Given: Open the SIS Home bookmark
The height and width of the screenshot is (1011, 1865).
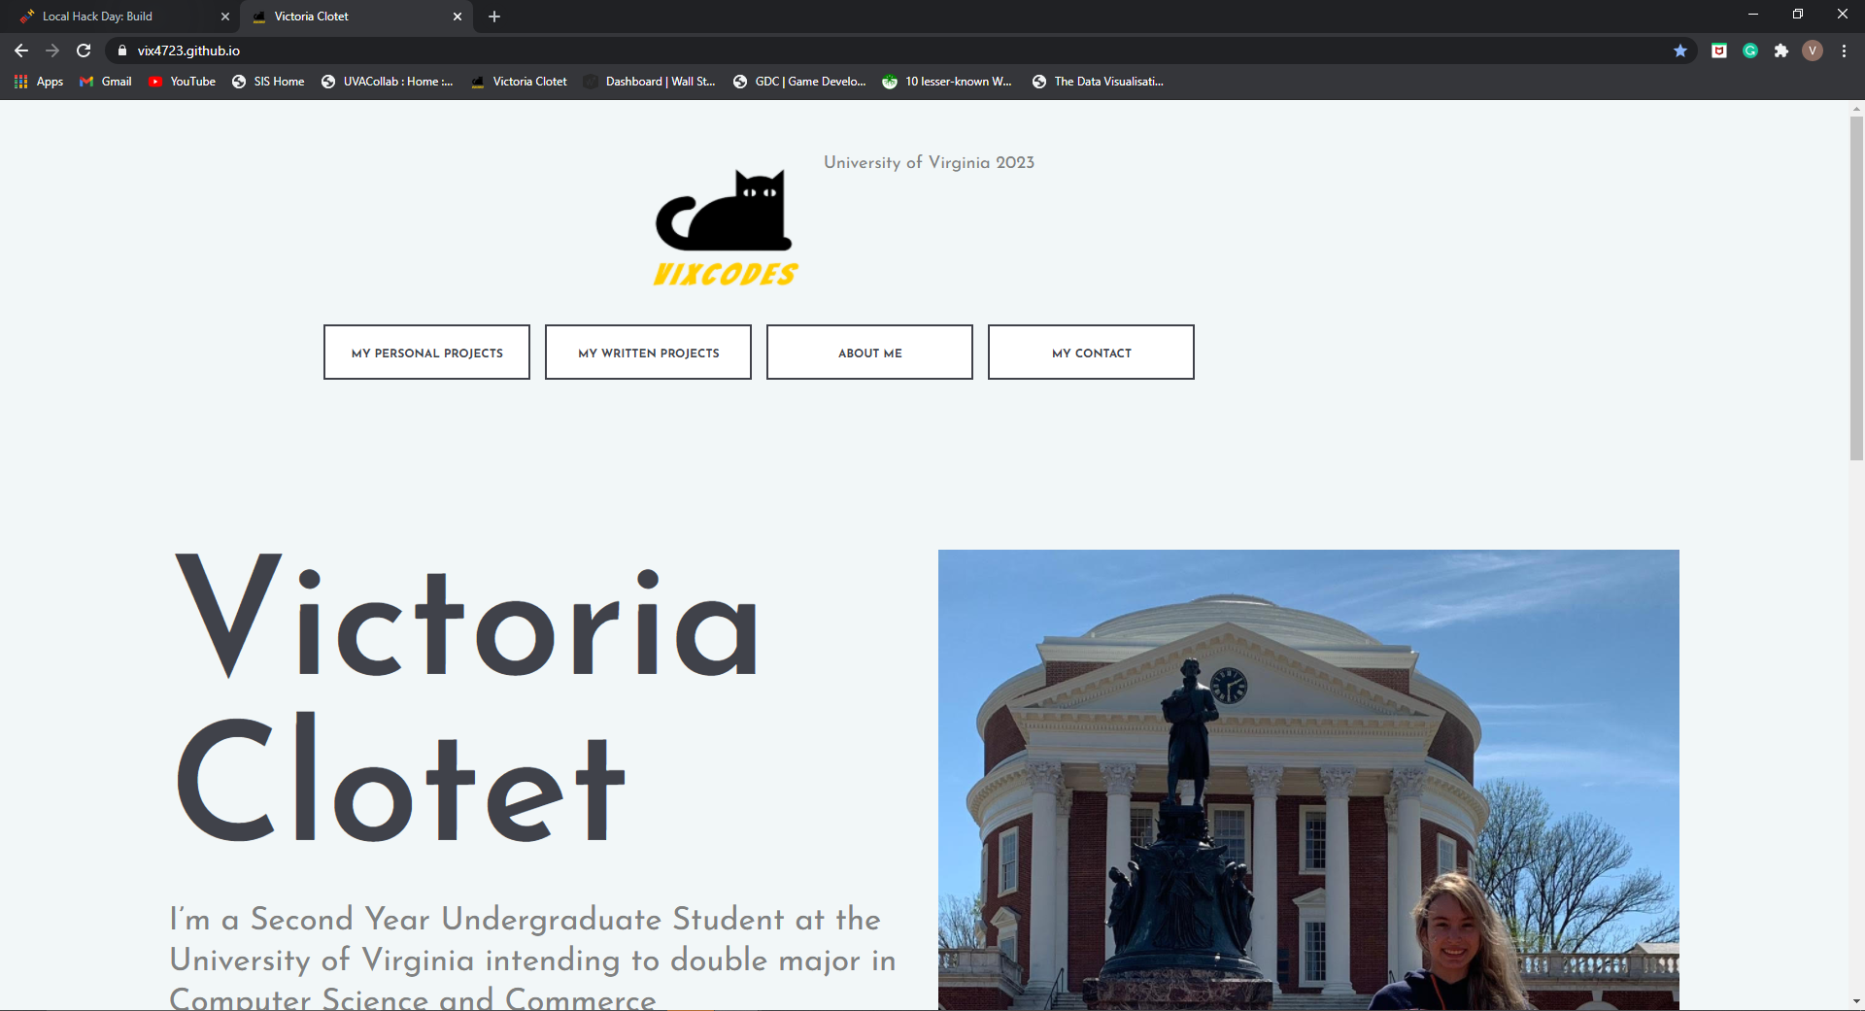Looking at the screenshot, I should pyautogui.click(x=269, y=82).
